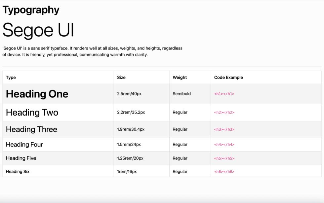Image resolution: width=324 pixels, height=203 pixels.
Task: Click the Semibold weight cell
Action: pyautogui.click(x=182, y=94)
